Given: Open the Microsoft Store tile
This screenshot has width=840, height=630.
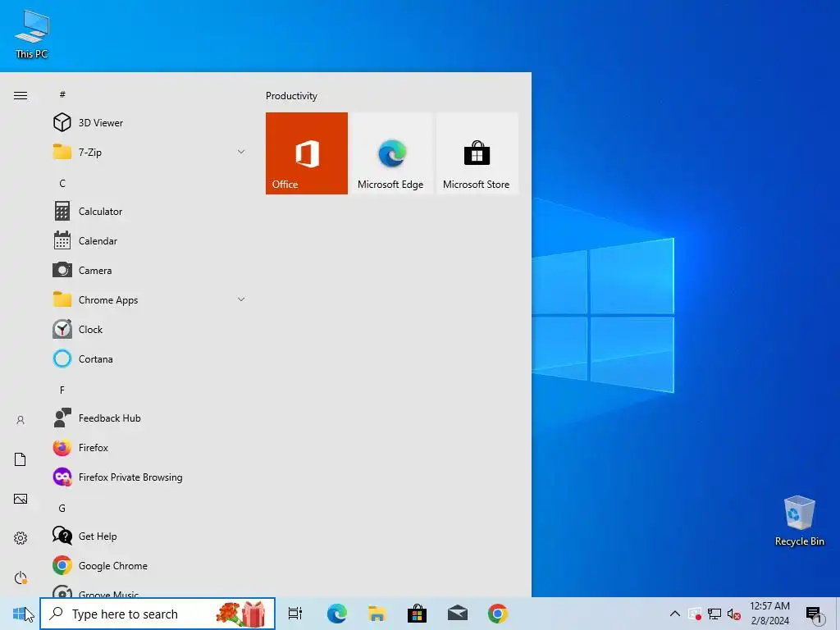Looking at the screenshot, I should point(477,153).
